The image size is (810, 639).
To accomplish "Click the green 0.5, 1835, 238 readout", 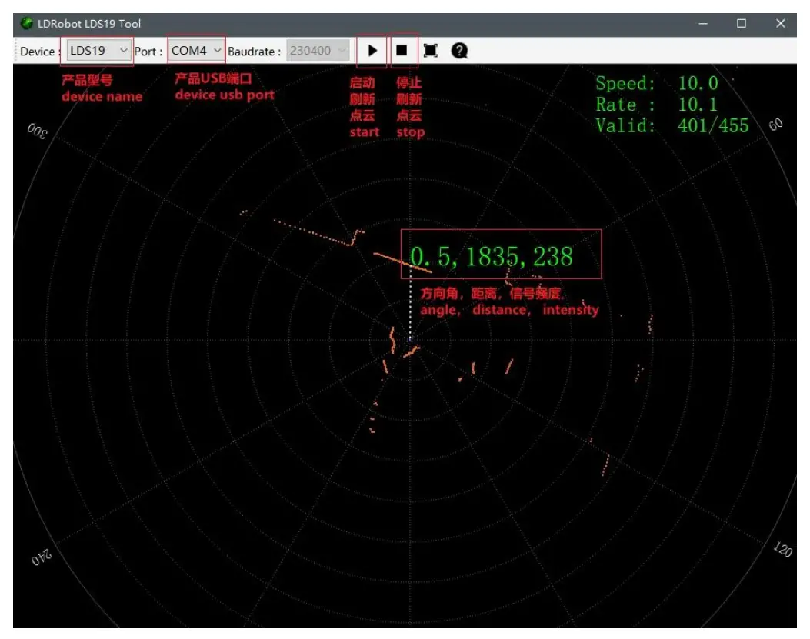I will click(492, 256).
